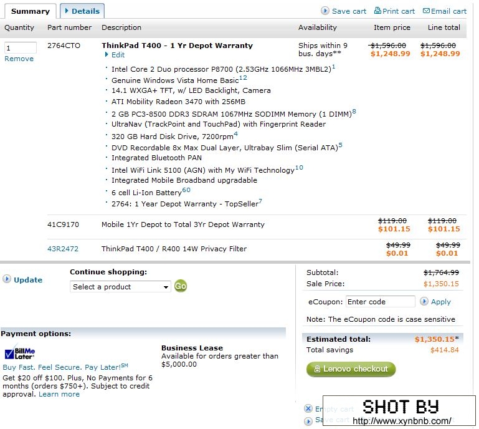This screenshot has height=429, width=479.
Task: Click the Remove link under quantity
Action: 19,59
